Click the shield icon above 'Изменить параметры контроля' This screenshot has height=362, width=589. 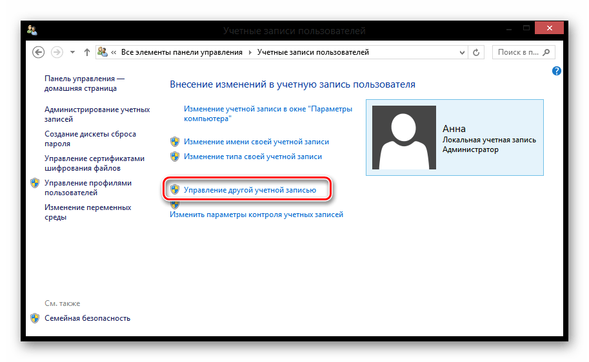point(175,205)
